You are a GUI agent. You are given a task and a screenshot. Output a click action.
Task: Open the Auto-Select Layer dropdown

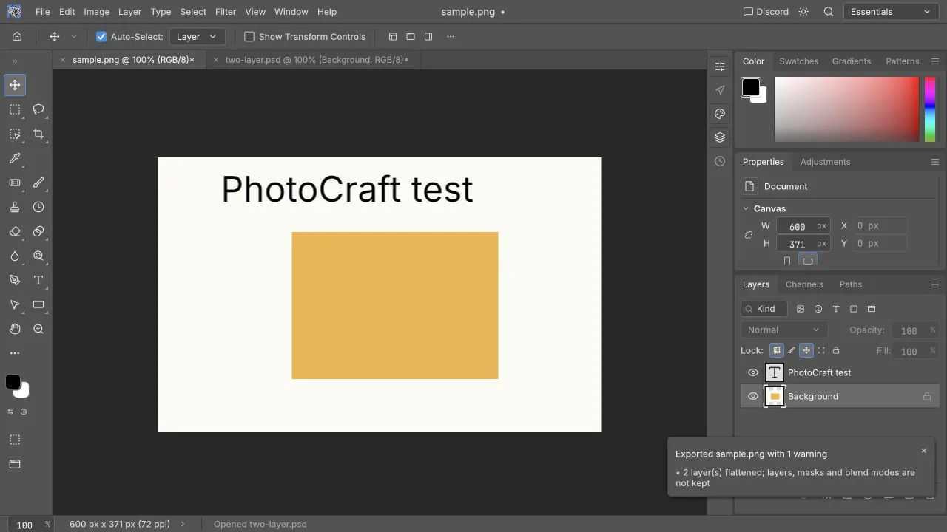pos(197,36)
